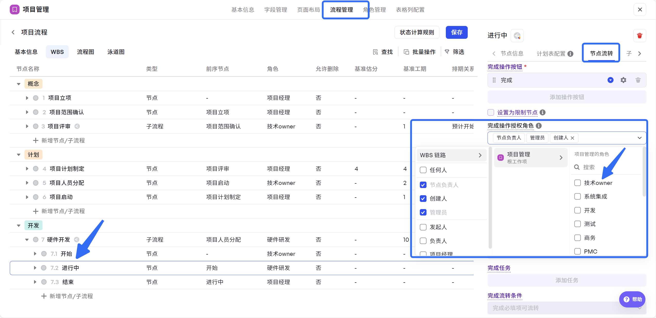Click info icon next to 计划表配置
The image size is (656, 318).
point(570,53)
